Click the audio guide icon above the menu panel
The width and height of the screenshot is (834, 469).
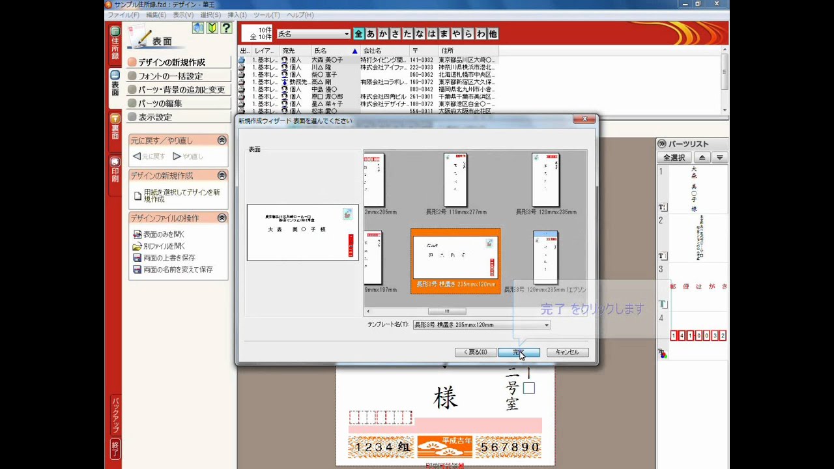[x=198, y=28]
